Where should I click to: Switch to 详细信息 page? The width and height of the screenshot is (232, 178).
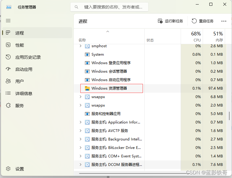coord(37,94)
